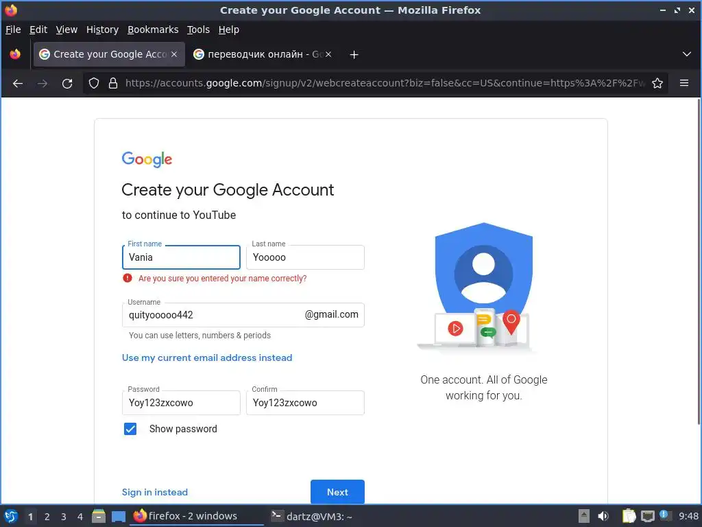The height and width of the screenshot is (527, 702).
Task: Switch to workspace 1
Action: [x=30, y=517]
